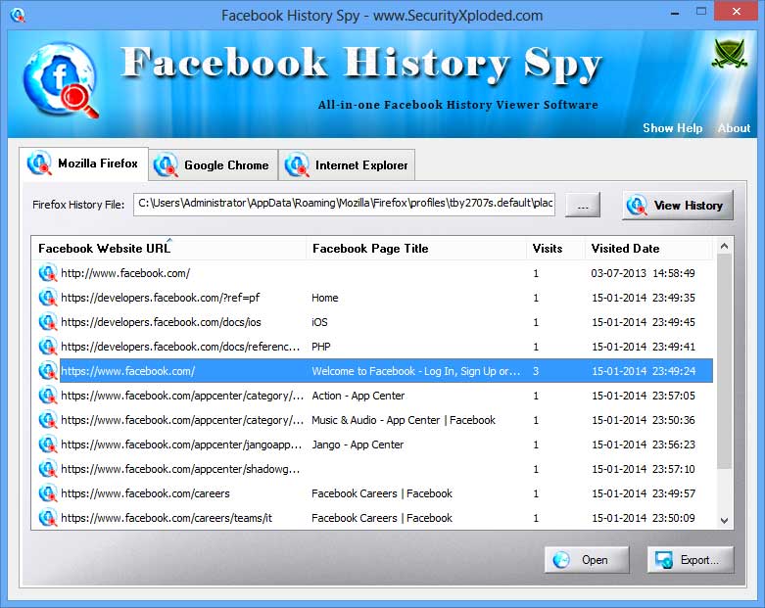The height and width of the screenshot is (608, 765).
Task: Switch to the Mozilla Firefox tab
Action: click(83, 164)
